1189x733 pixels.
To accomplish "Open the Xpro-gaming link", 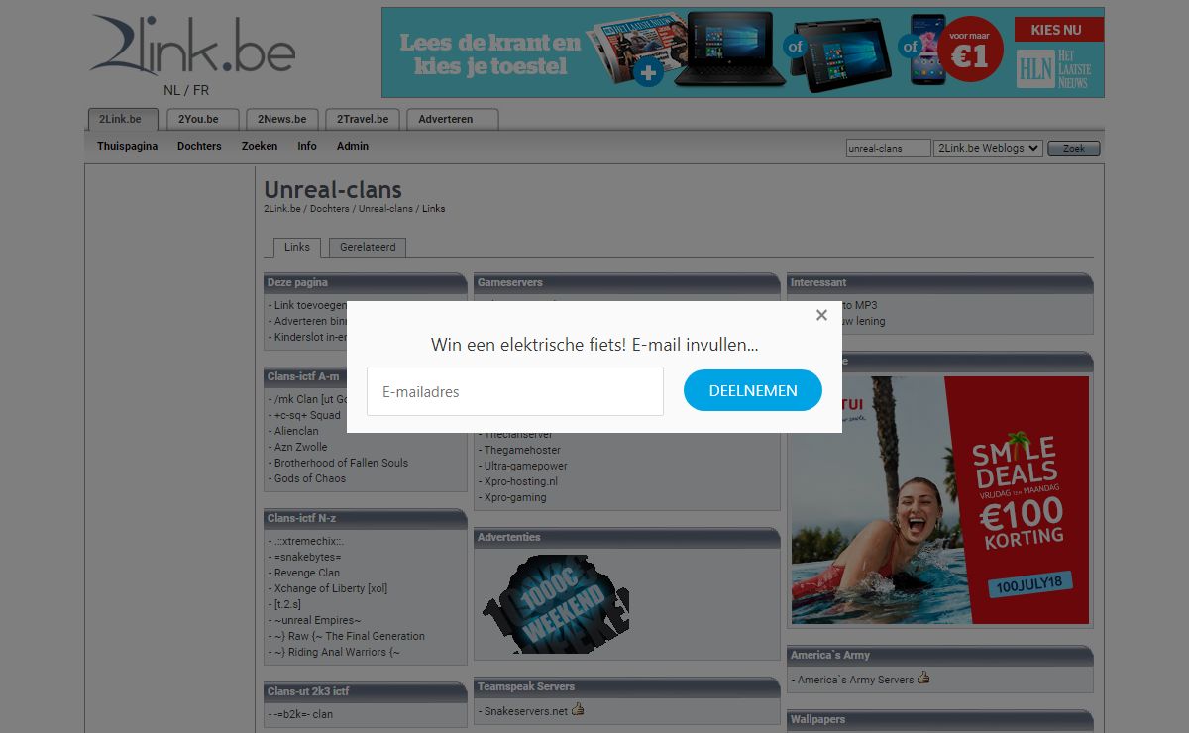I will point(515,497).
